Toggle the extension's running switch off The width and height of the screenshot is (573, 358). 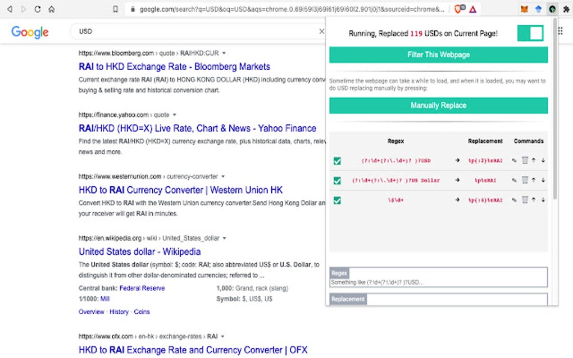click(530, 33)
